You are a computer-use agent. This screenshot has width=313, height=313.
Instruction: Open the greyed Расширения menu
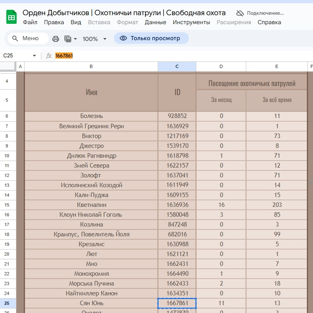pos(234,23)
